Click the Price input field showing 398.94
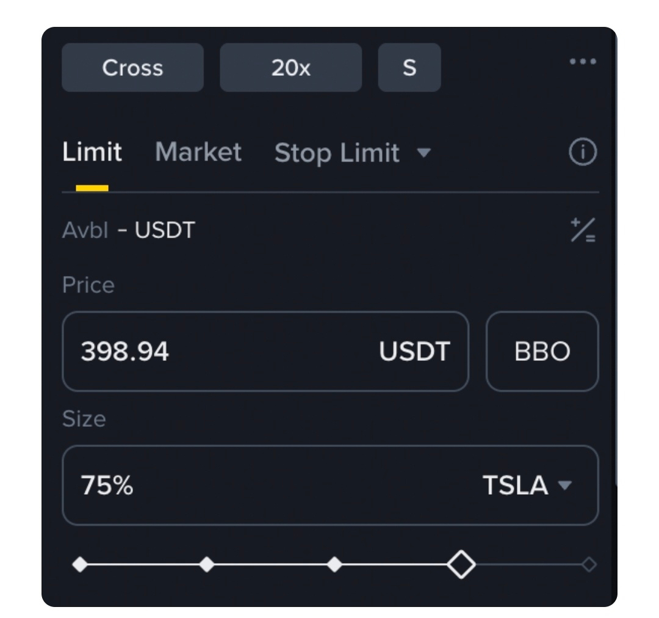 coord(226,352)
